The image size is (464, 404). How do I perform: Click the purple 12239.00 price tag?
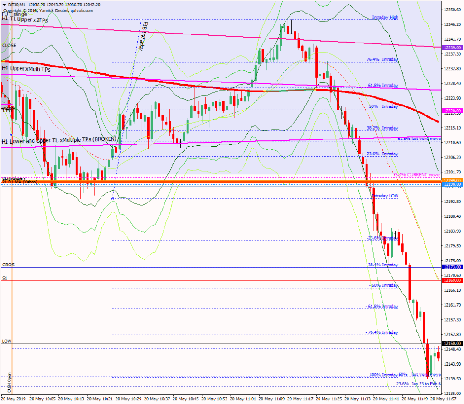click(x=452, y=48)
